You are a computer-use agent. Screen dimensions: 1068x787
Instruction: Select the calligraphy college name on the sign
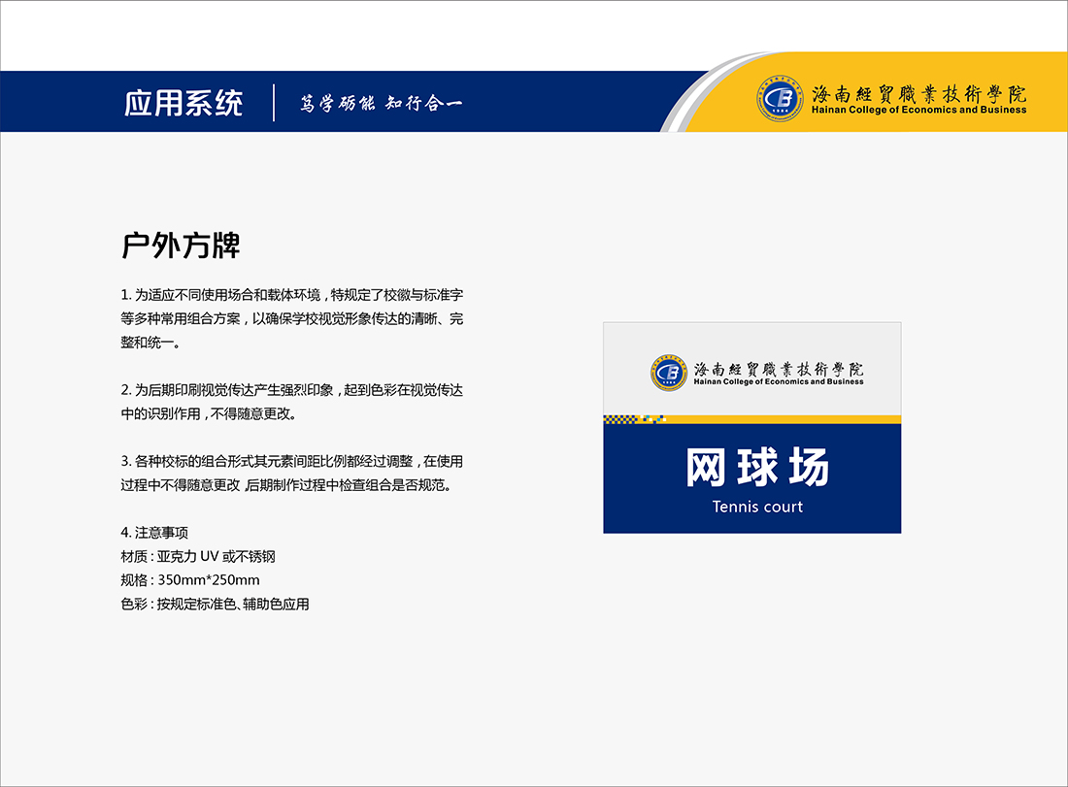coord(779,368)
